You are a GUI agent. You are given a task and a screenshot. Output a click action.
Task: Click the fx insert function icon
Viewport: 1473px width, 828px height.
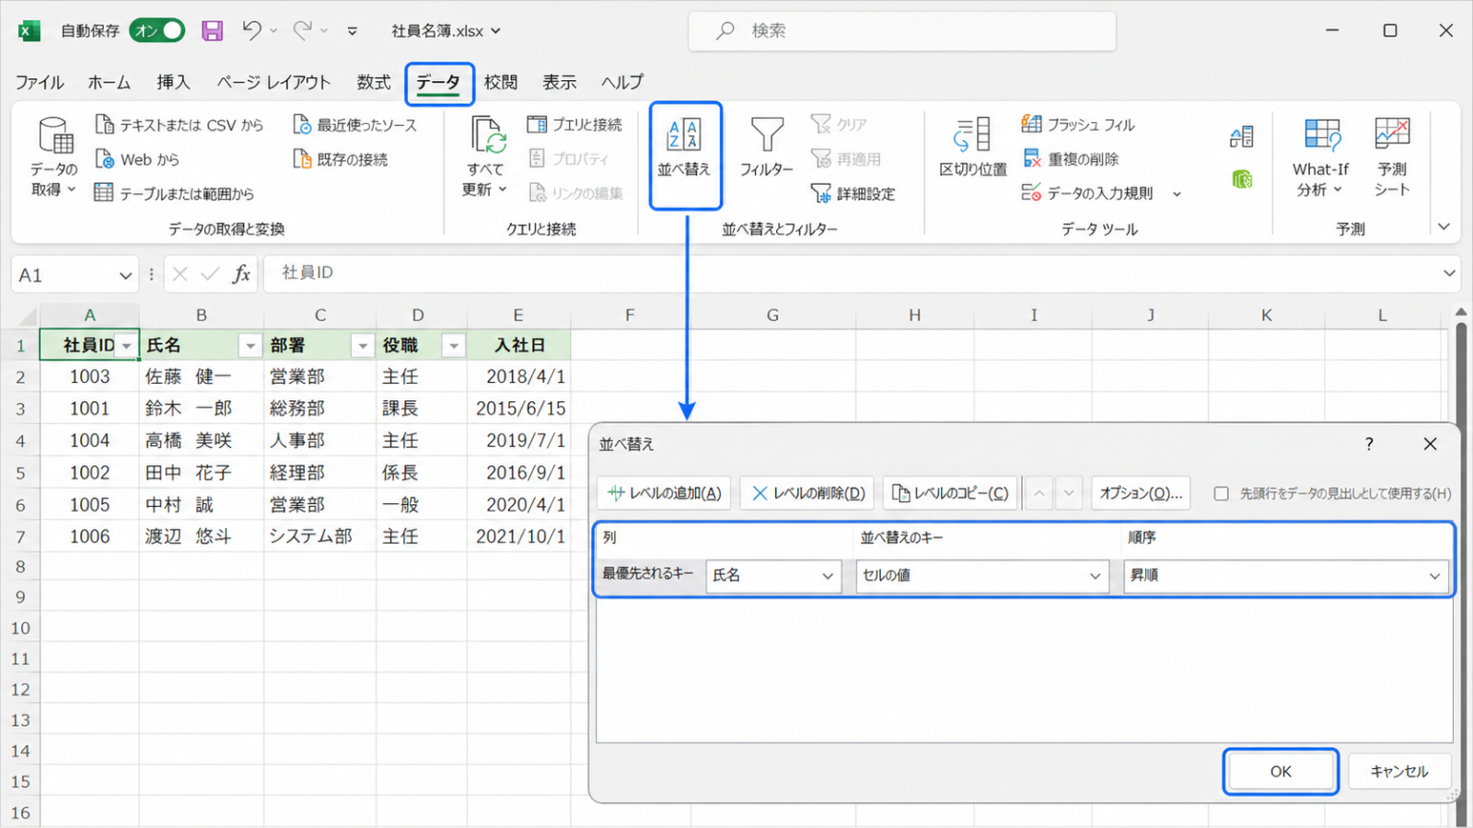[x=241, y=274]
